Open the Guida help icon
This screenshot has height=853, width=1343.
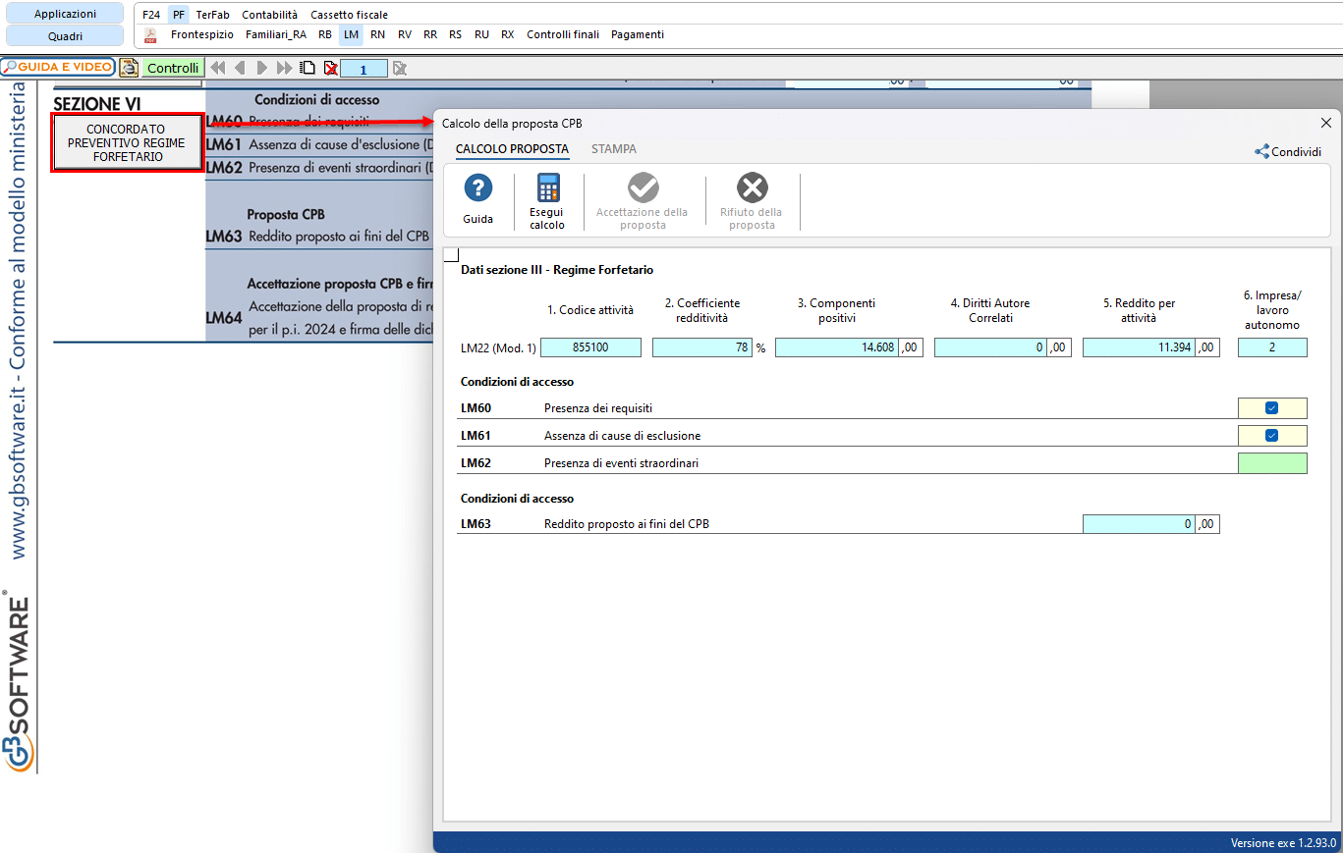click(x=477, y=188)
